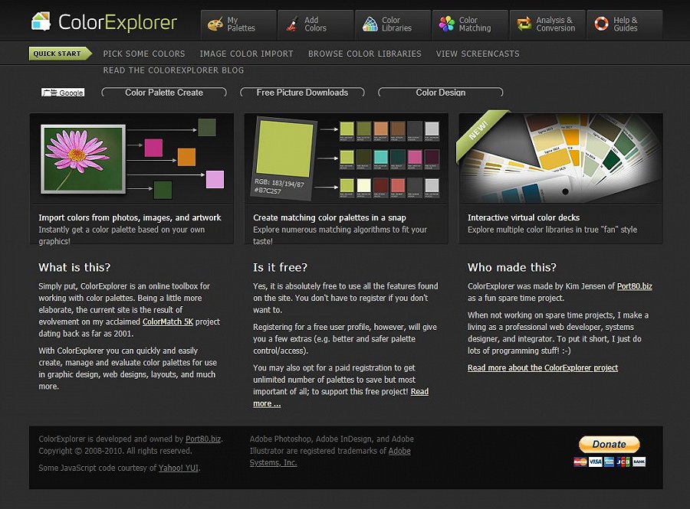This screenshot has height=509, width=690.
Task: Open the Color Matching menu
Action: (470, 24)
